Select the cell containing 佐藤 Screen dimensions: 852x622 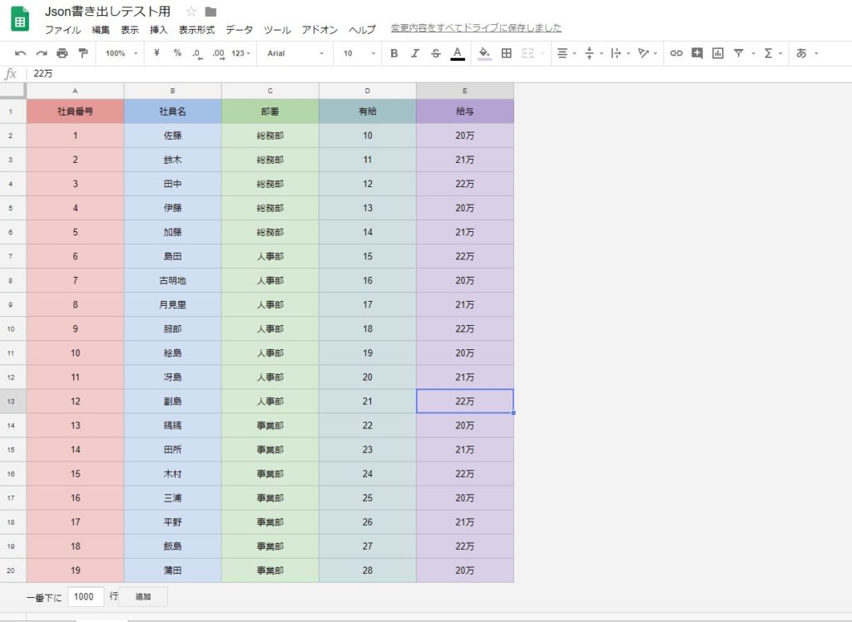[172, 136]
